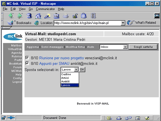Screen dimensions: 161x121
Task: Open Address Book icon in component bar
Action: click(x=137, y=118)
